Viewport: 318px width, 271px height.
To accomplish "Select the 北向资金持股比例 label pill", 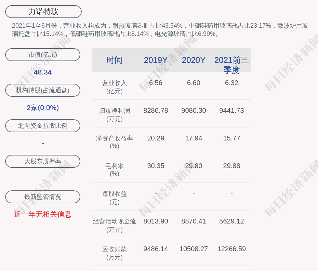I will 43,126.
